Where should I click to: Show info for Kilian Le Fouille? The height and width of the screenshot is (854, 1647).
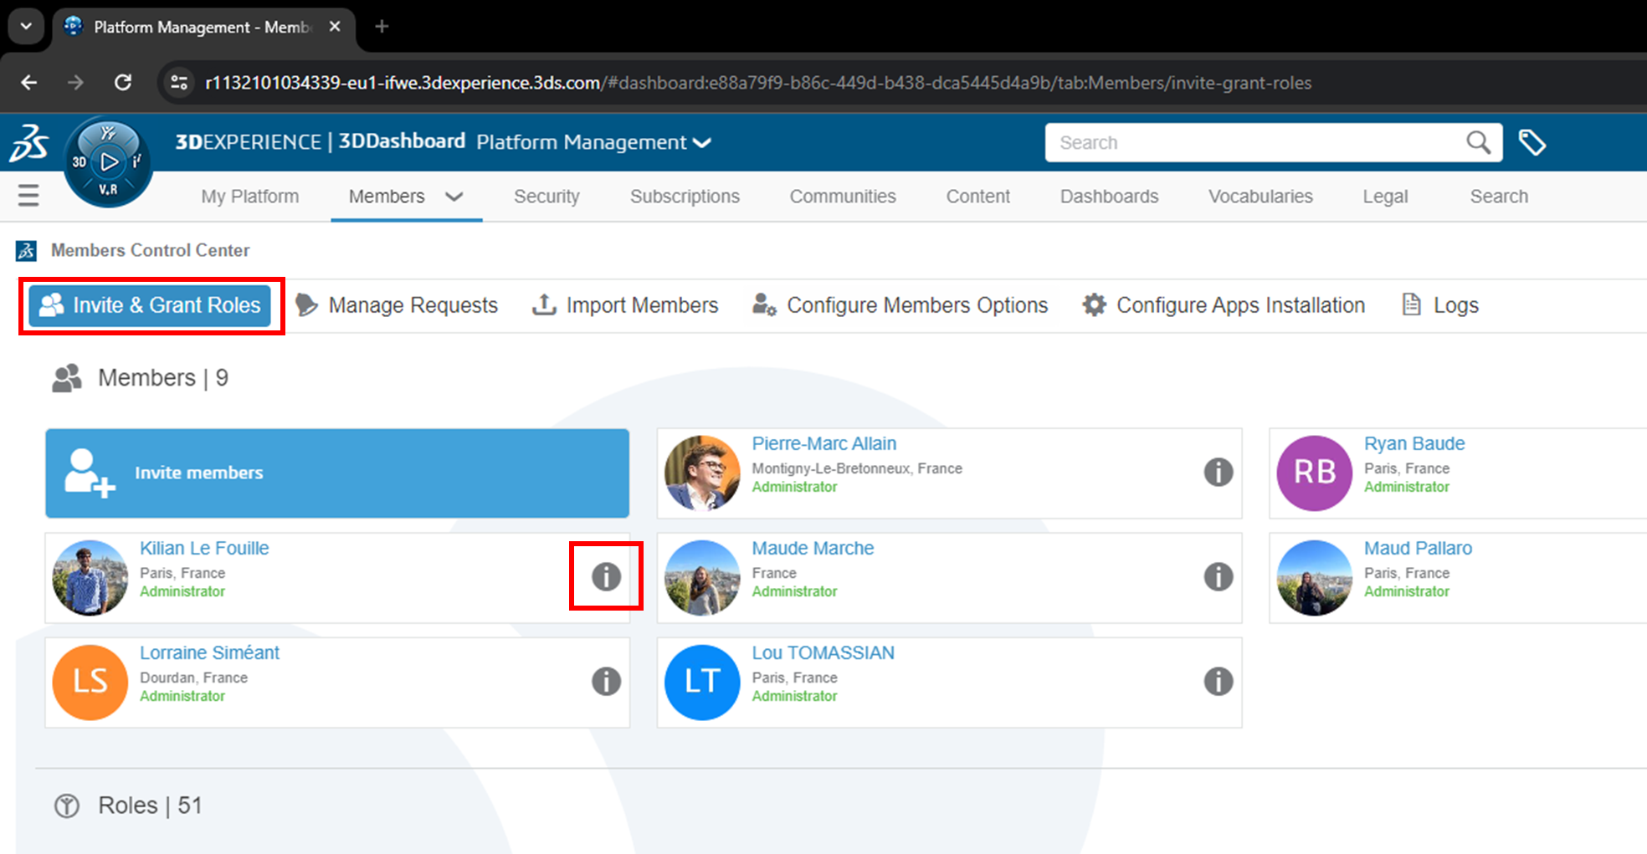606,576
